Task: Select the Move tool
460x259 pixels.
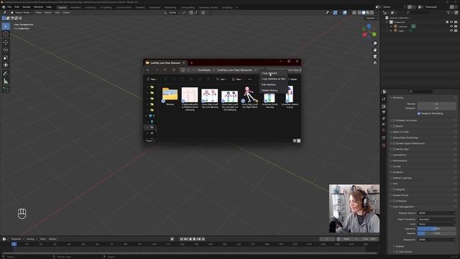Action: (6, 42)
